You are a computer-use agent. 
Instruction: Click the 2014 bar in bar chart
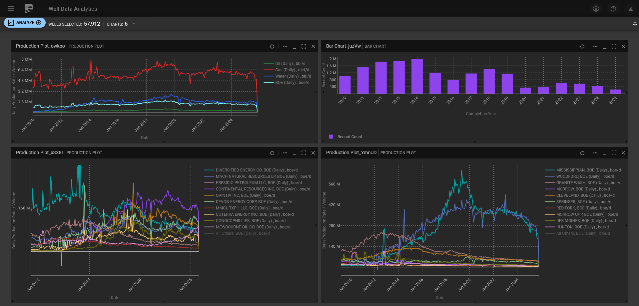click(417, 76)
